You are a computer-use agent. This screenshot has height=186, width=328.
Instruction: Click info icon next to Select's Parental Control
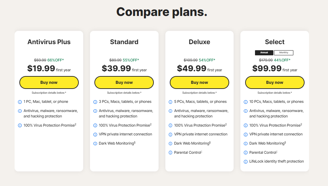pyautogui.click(x=246, y=153)
